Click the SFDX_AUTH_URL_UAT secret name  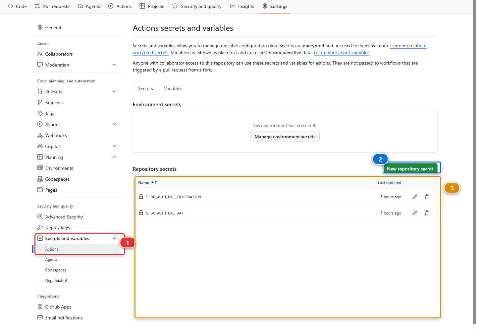tap(165, 213)
